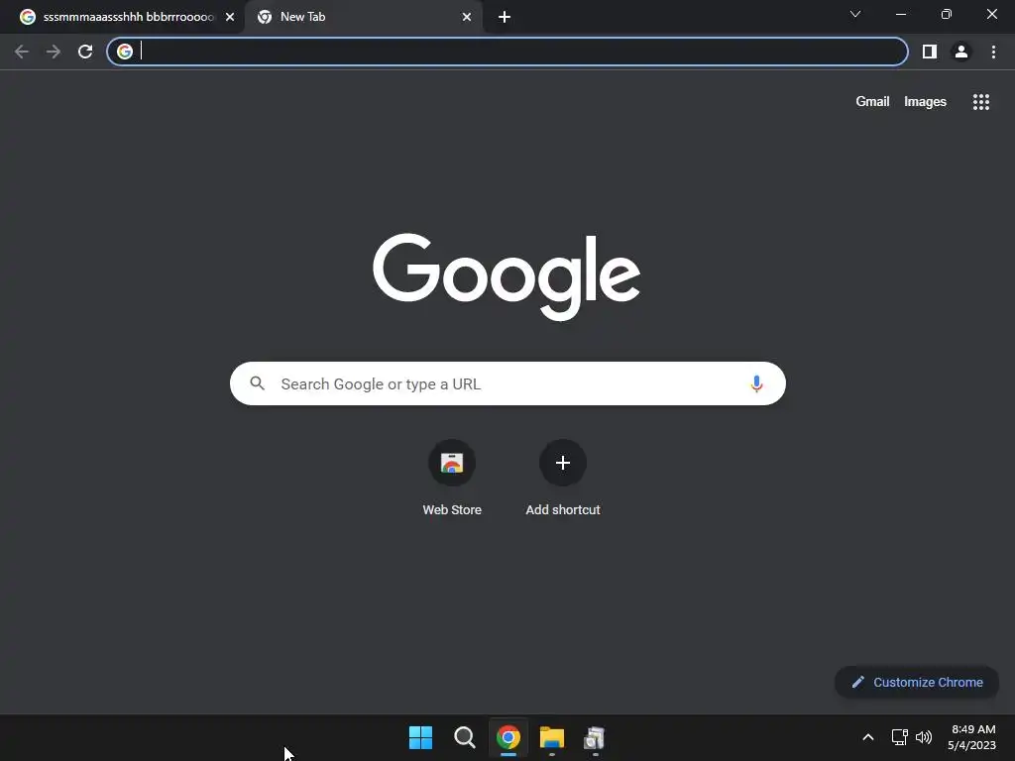Click the volume tray icon
The height and width of the screenshot is (761, 1015).
pos(924,737)
